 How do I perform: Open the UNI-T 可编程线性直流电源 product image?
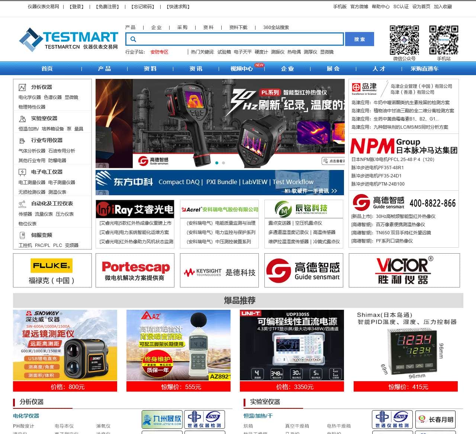[x=292, y=345]
